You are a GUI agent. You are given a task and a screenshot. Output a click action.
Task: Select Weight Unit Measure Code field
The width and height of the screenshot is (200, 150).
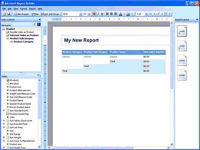pos(22,94)
